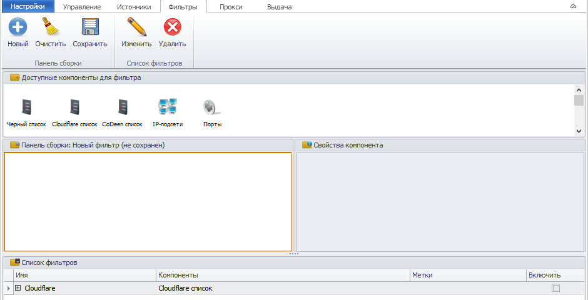Screen dimensions: 588x300
Task: Enable the Cloudflare filter checkbox
Action: coord(555,288)
